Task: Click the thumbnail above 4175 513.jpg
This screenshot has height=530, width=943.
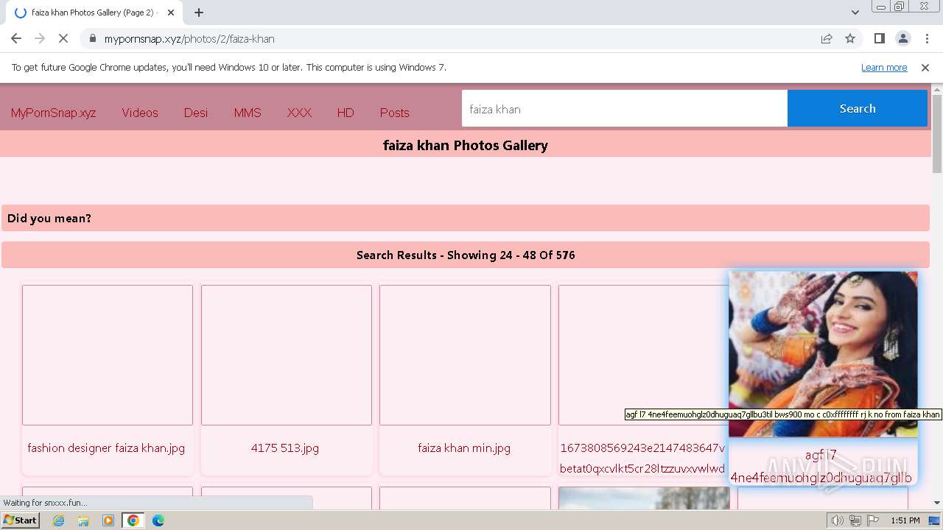Action: [287, 355]
